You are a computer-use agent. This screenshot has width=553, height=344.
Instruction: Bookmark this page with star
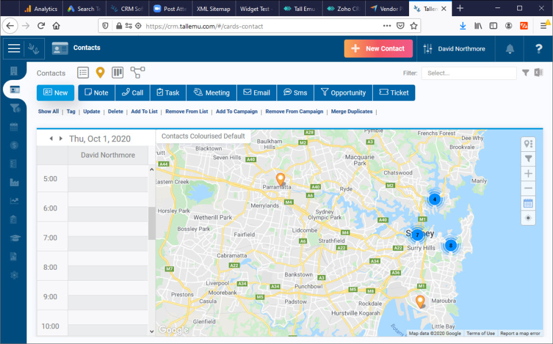[414, 26]
